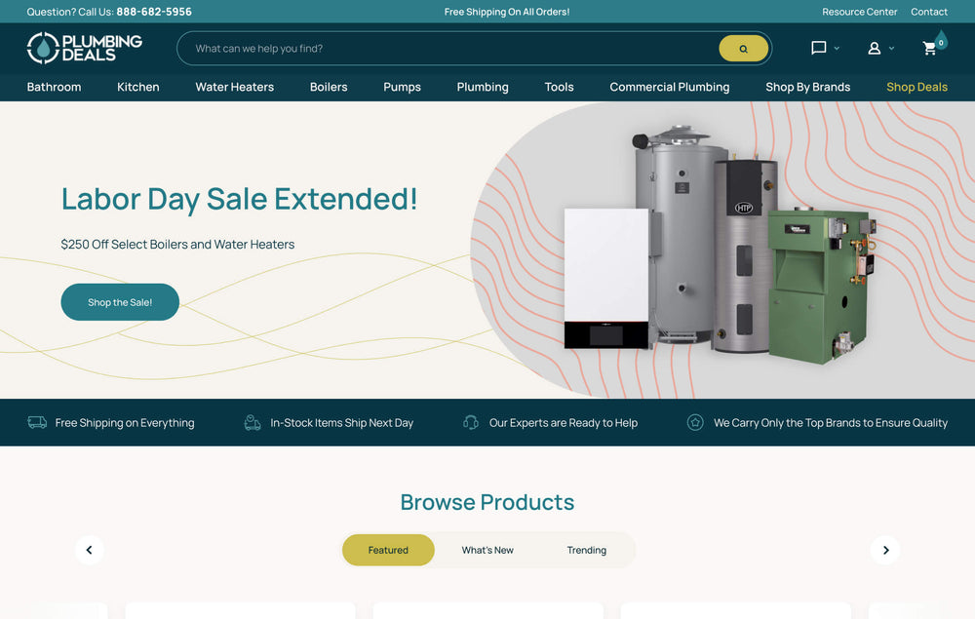This screenshot has width=975, height=619.
Task: Advance products carousel with right arrow
Action: click(x=885, y=550)
